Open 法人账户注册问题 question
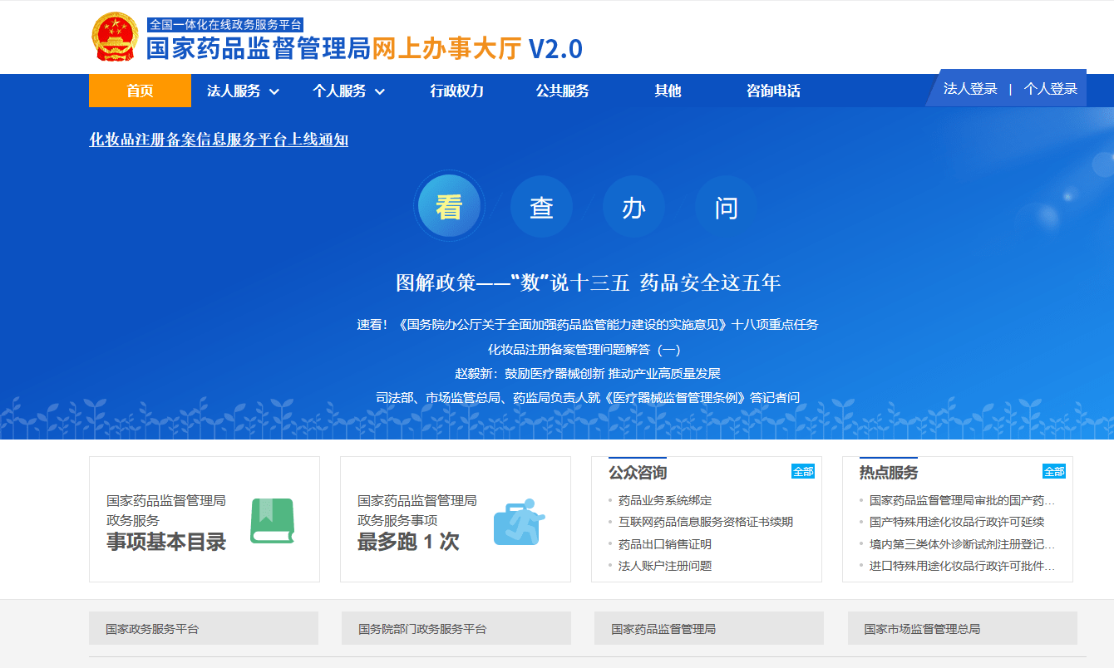This screenshot has width=1114, height=668. pyautogui.click(x=665, y=567)
